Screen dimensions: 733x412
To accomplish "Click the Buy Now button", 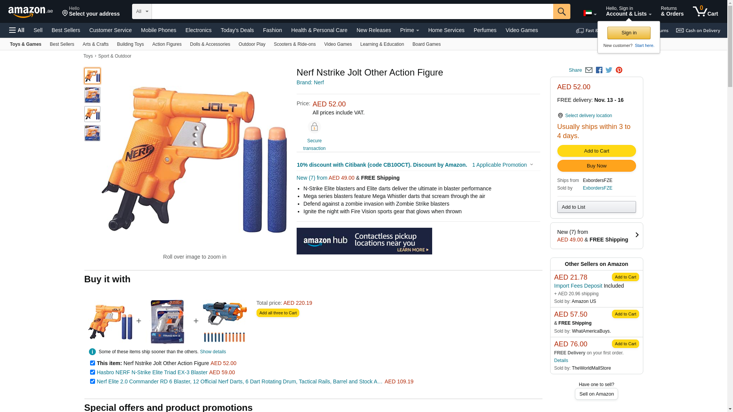I will point(596,166).
